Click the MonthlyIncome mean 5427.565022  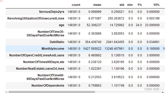pos(92,49)
